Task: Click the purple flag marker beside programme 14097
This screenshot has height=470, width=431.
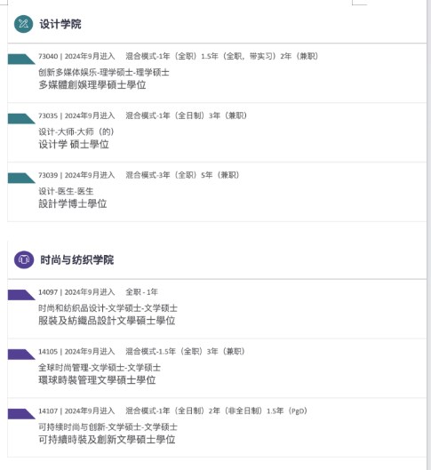Action: coord(21,295)
